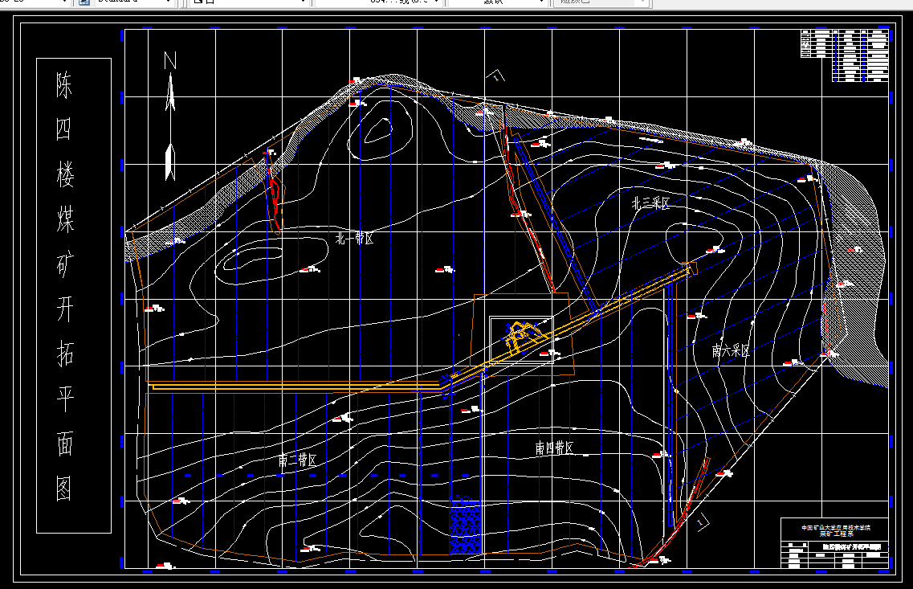
Task: Select the legend table in the top-right corner
Action: [x=845, y=55]
